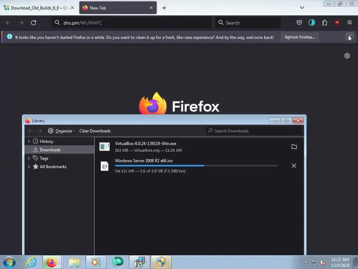The image size is (358, 269).
Task: Click the Refresh Firefox... button
Action: pyautogui.click(x=300, y=37)
